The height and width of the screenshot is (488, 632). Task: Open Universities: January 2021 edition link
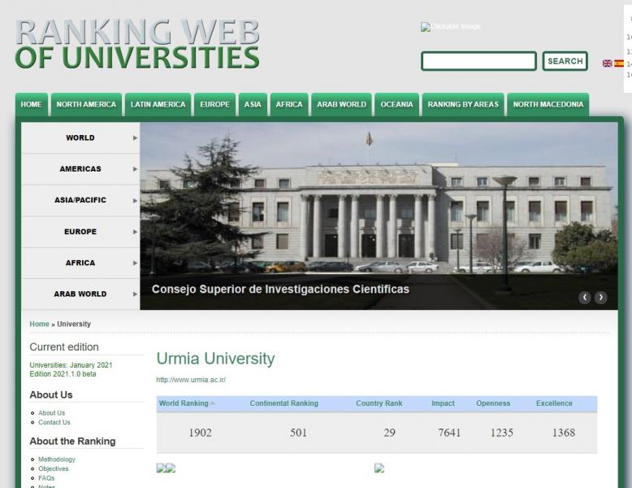(71, 365)
